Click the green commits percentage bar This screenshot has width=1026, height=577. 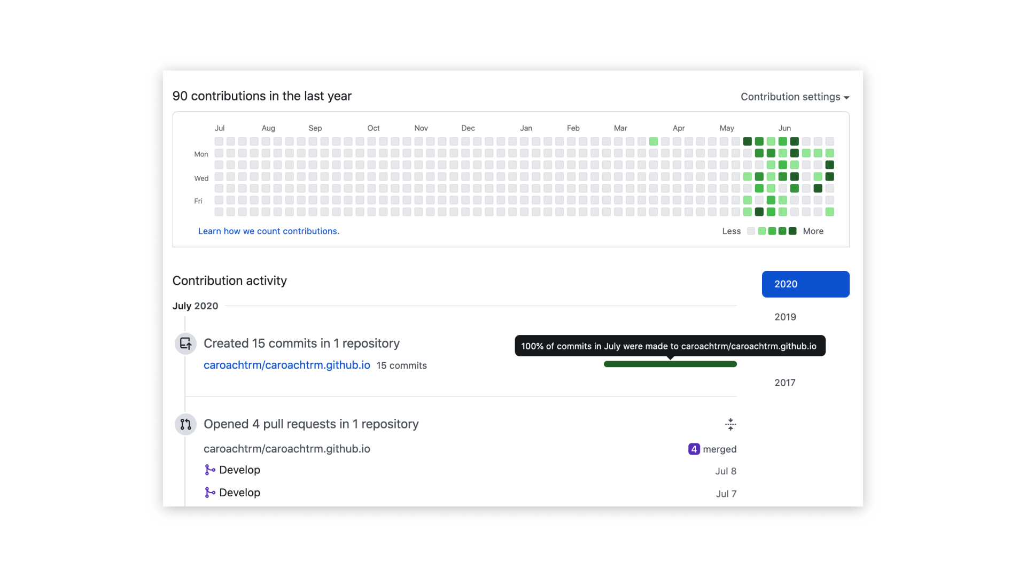[670, 364]
